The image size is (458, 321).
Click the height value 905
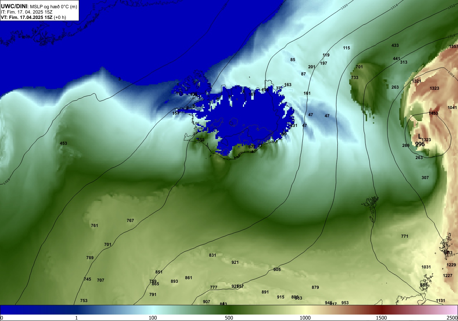click(277, 270)
